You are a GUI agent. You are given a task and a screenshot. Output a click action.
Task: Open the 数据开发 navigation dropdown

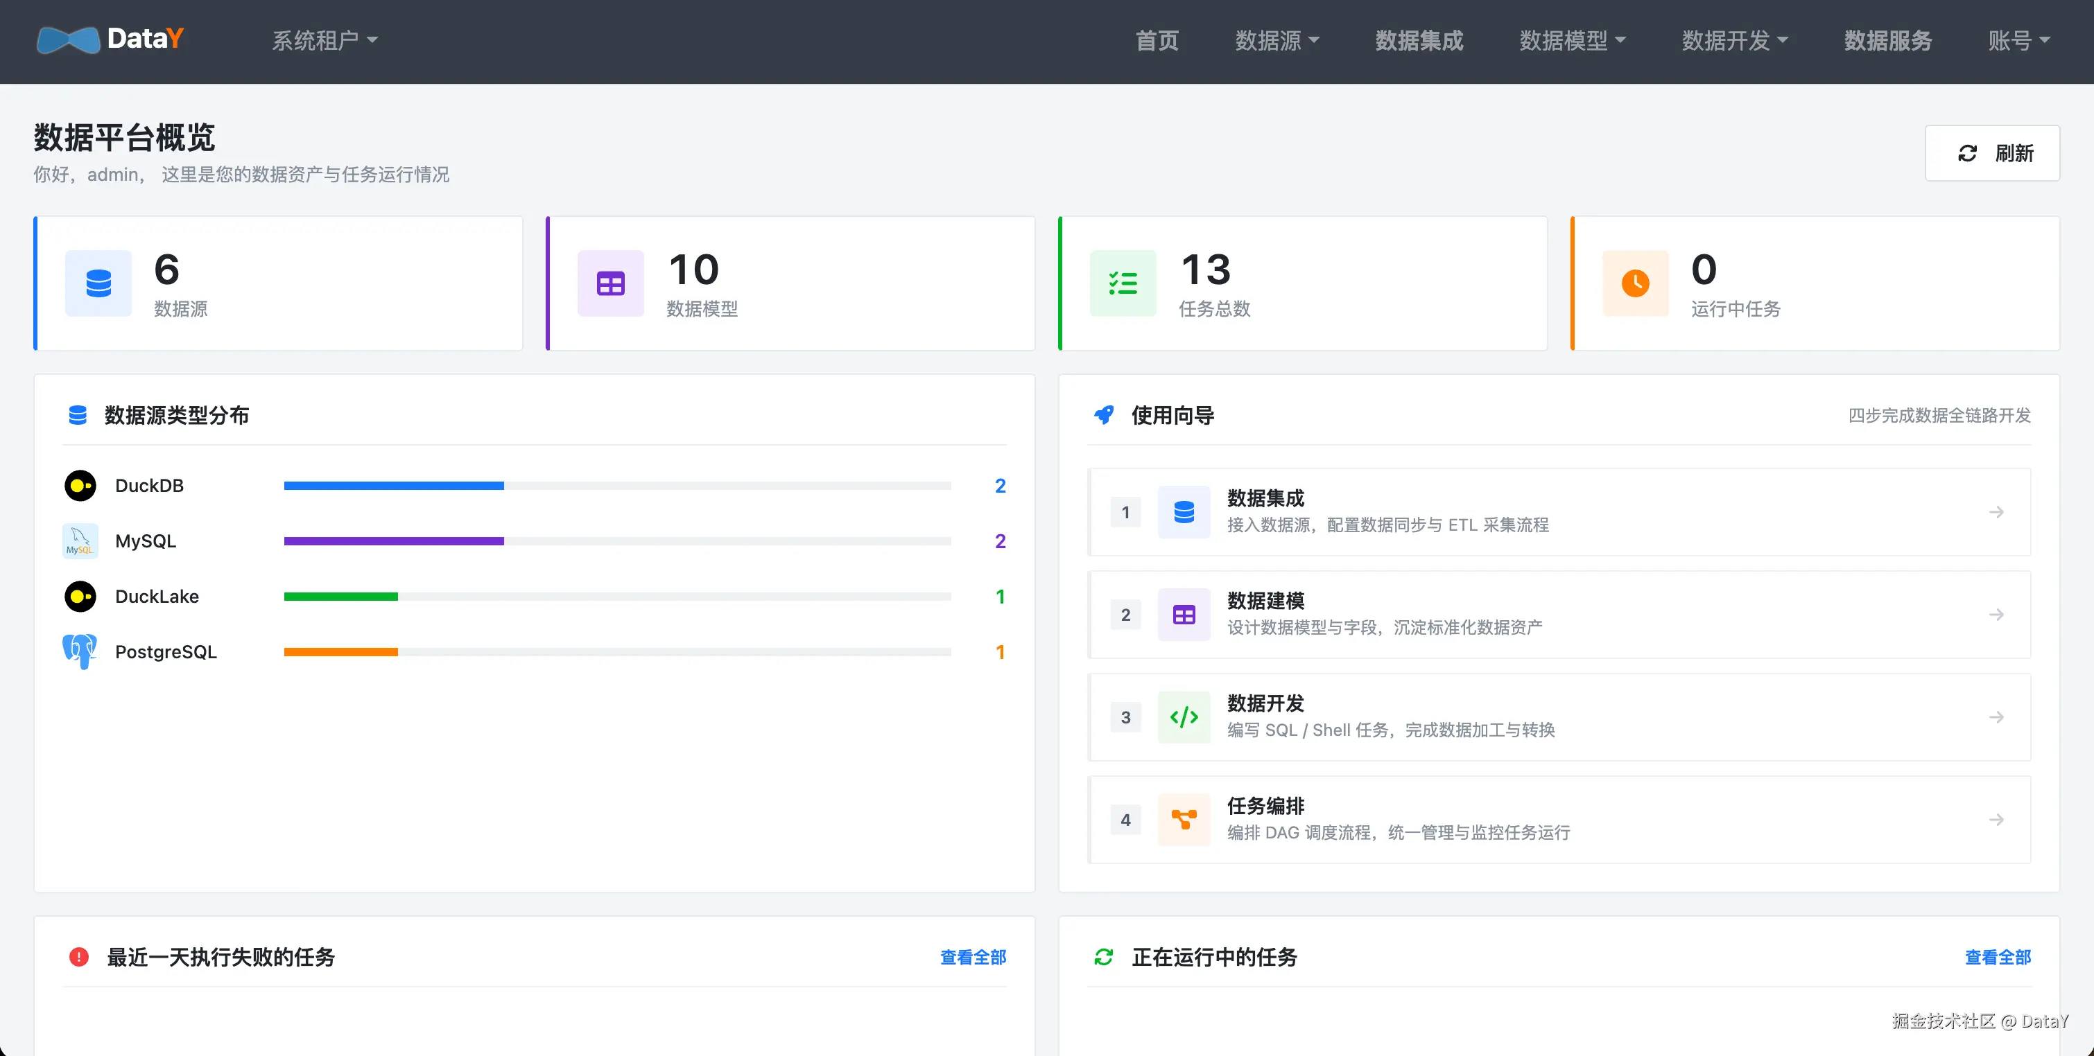[x=1735, y=39]
